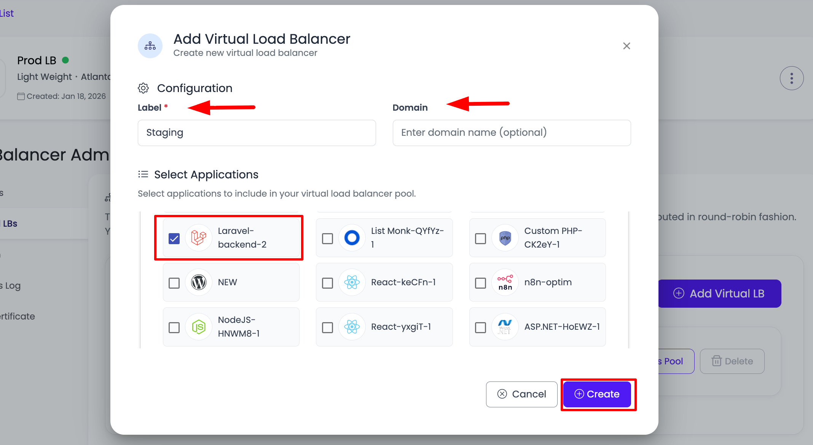Click the PHP logo icon

click(x=505, y=238)
